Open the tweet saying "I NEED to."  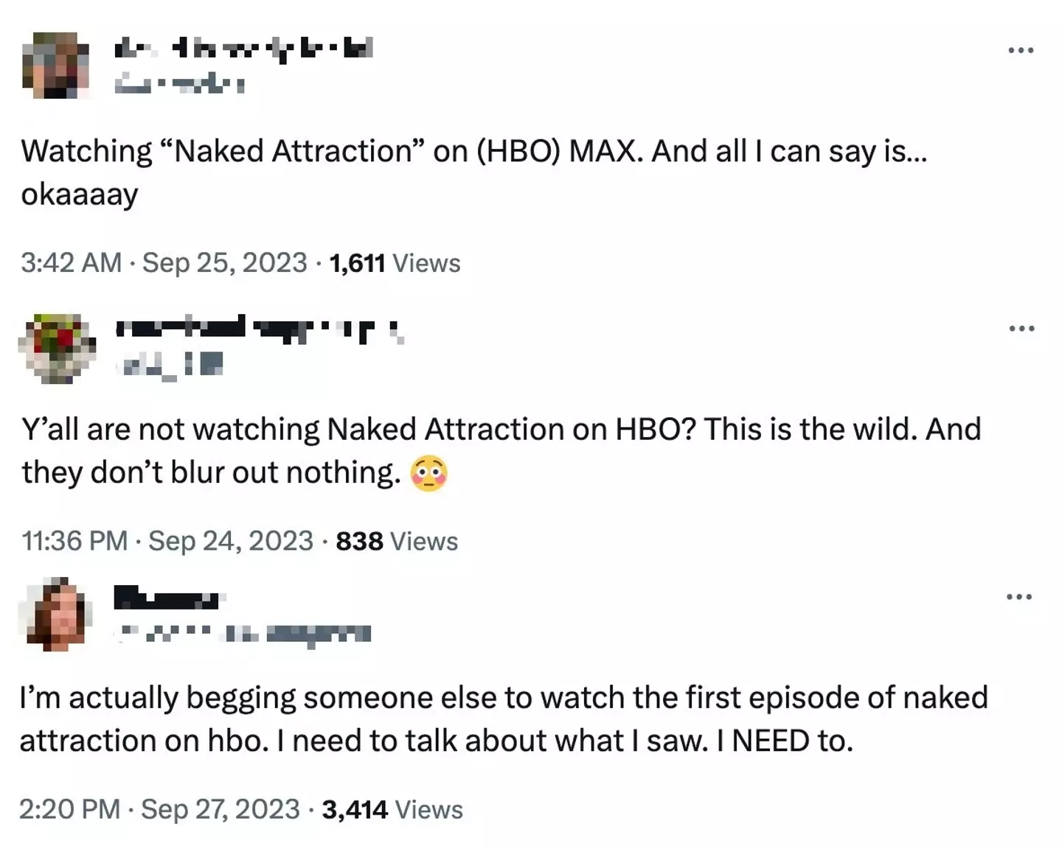[x=504, y=719]
